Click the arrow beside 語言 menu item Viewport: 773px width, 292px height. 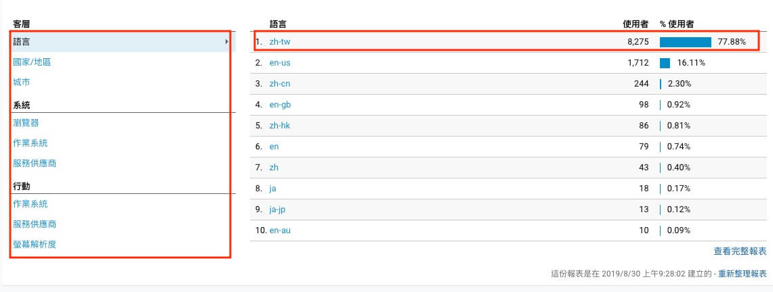click(x=226, y=42)
